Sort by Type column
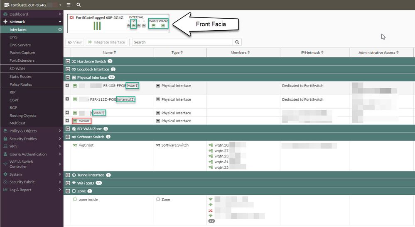 [x=177, y=53]
